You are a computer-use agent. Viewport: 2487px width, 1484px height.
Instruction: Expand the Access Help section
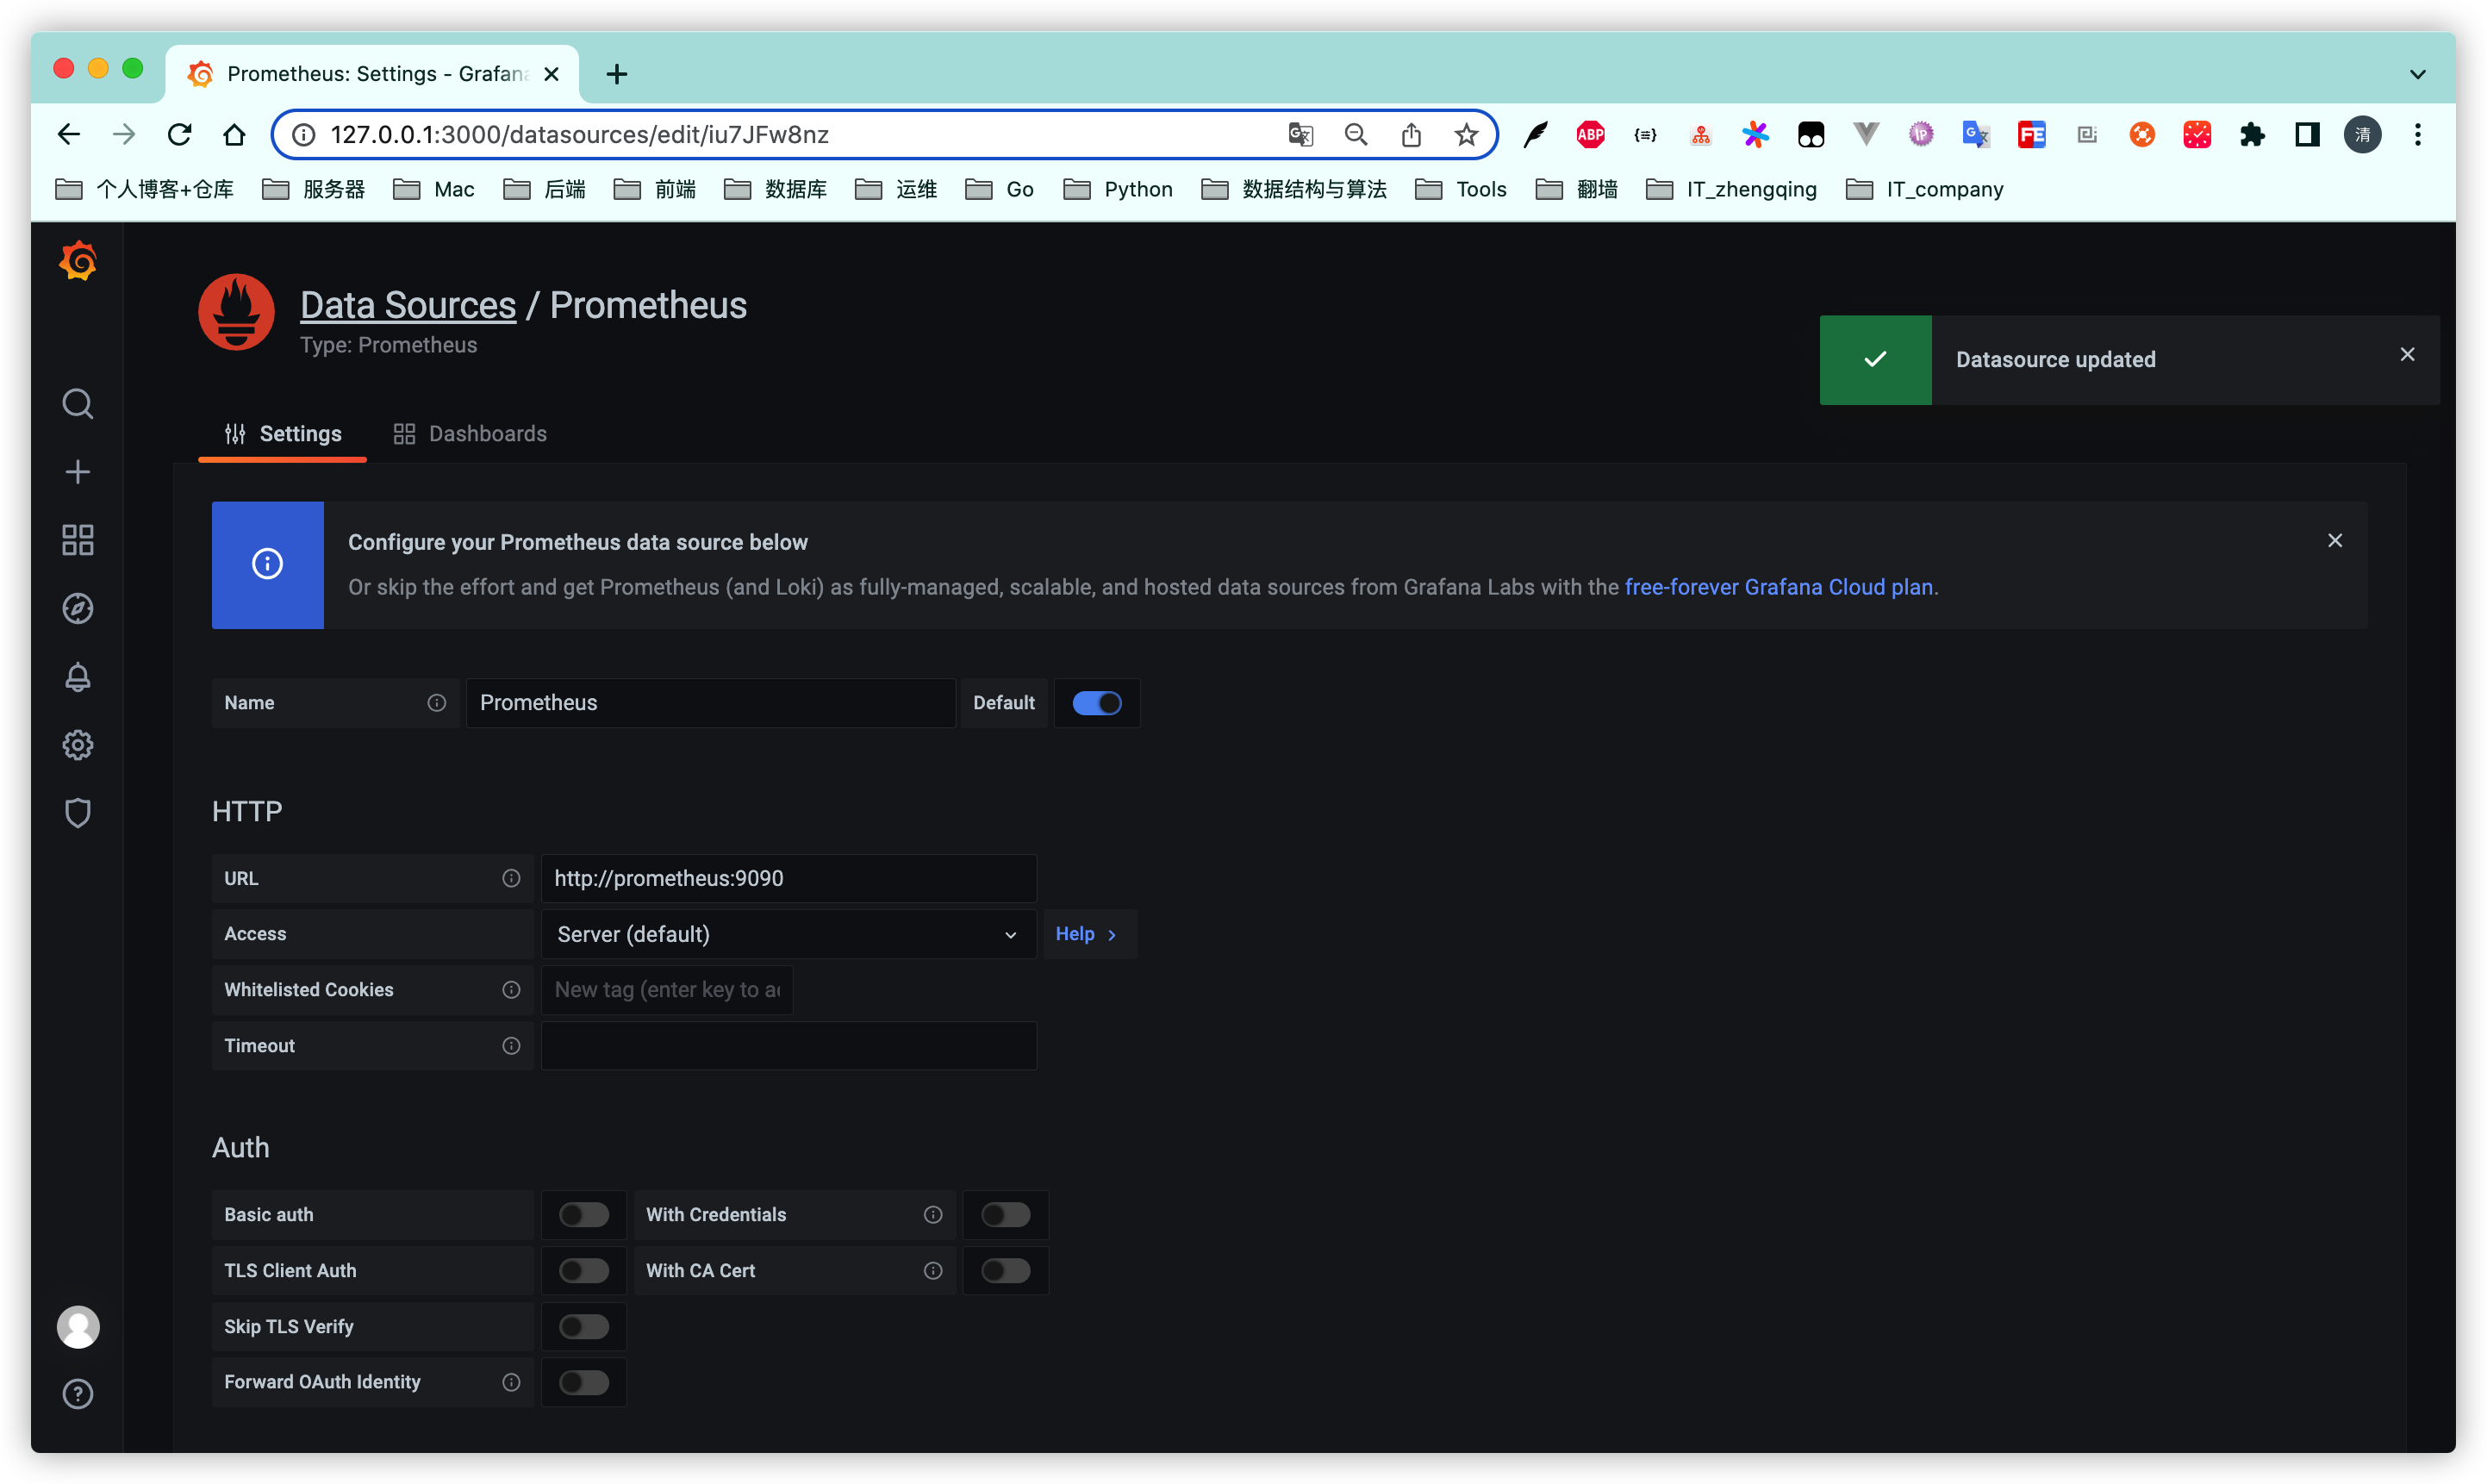pos(1086,934)
